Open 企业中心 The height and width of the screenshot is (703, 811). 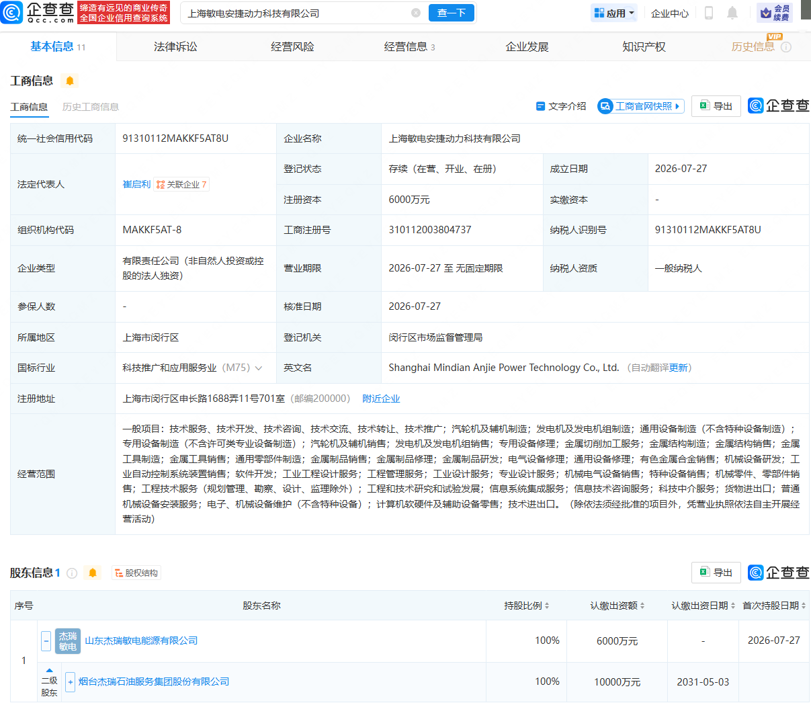[670, 13]
